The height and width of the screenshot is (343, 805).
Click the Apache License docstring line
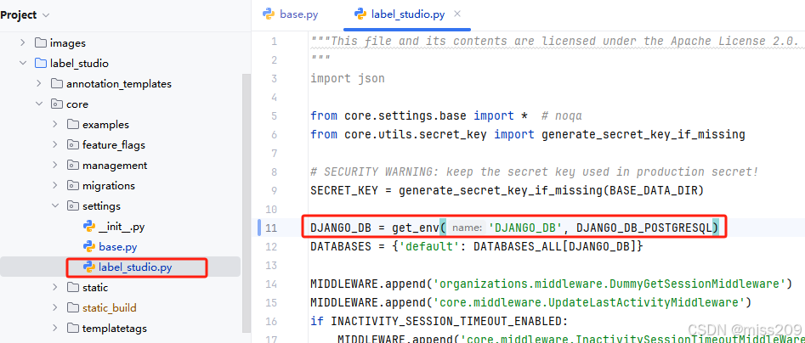(555, 41)
